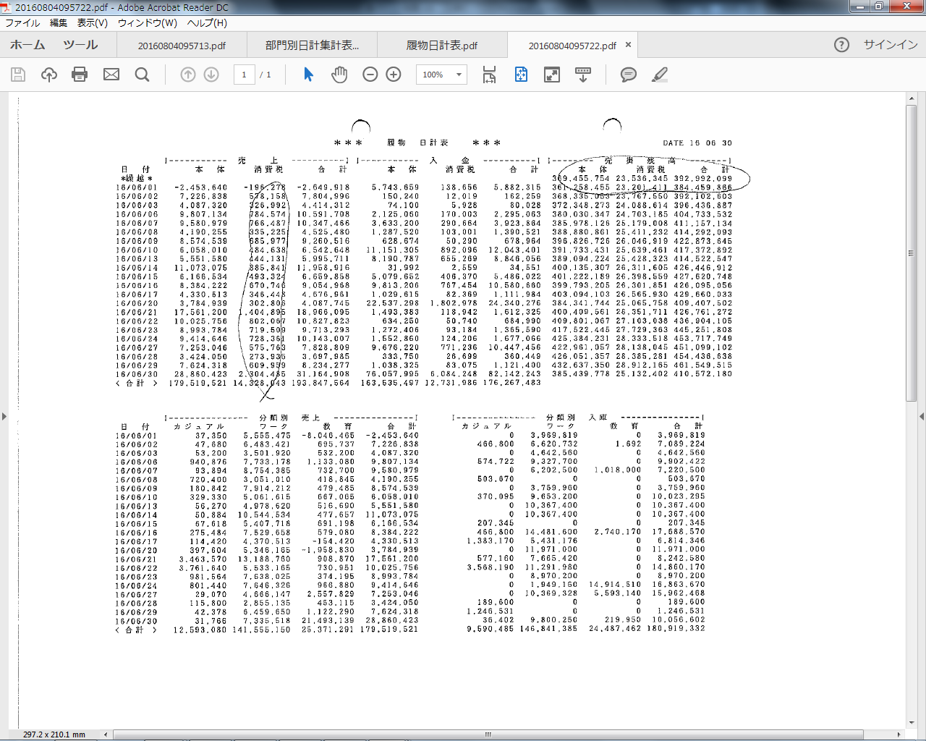This screenshot has width=926, height=741.
Task: Toggle full screen Read mode
Action: pyautogui.click(x=552, y=75)
